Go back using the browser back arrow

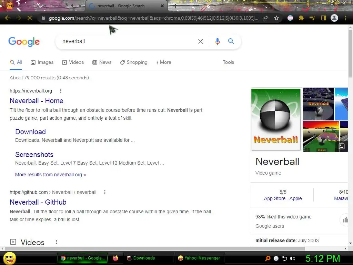point(8,18)
